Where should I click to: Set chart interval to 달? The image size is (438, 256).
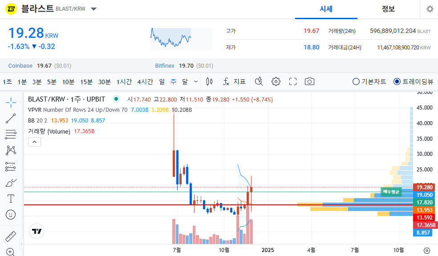[185, 81]
